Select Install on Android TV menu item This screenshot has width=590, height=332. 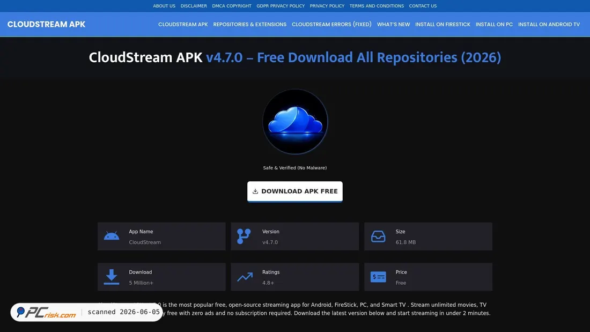[549, 25]
